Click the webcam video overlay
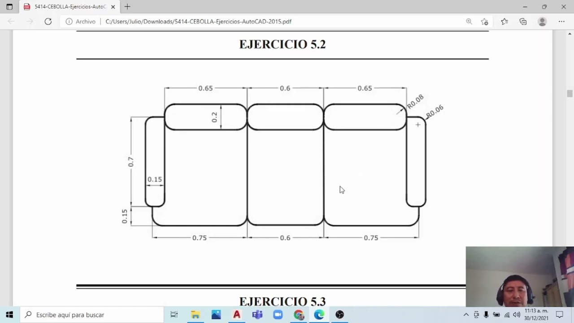The height and width of the screenshot is (323, 574). pos(520,276)
